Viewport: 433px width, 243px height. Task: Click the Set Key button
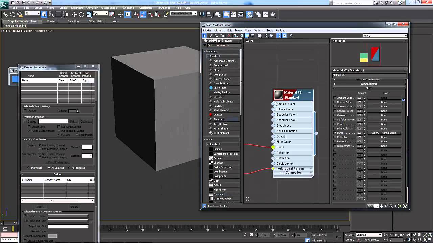click(x=349, y=240)
